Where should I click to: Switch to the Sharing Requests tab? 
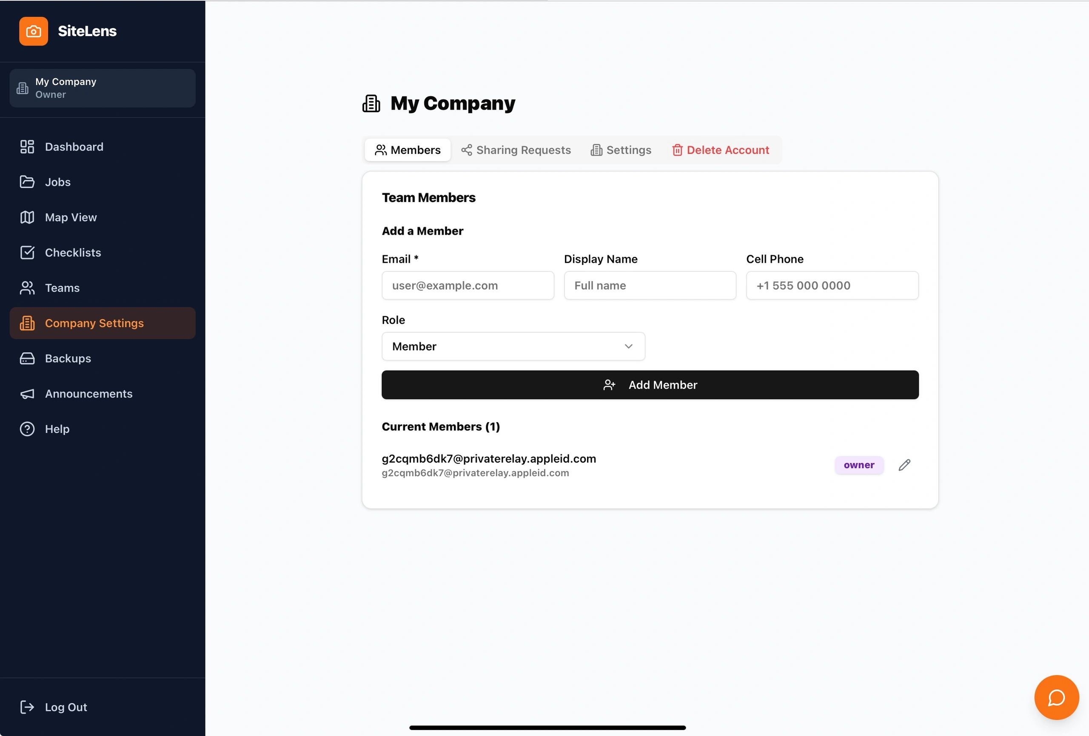tap(516, 150)
